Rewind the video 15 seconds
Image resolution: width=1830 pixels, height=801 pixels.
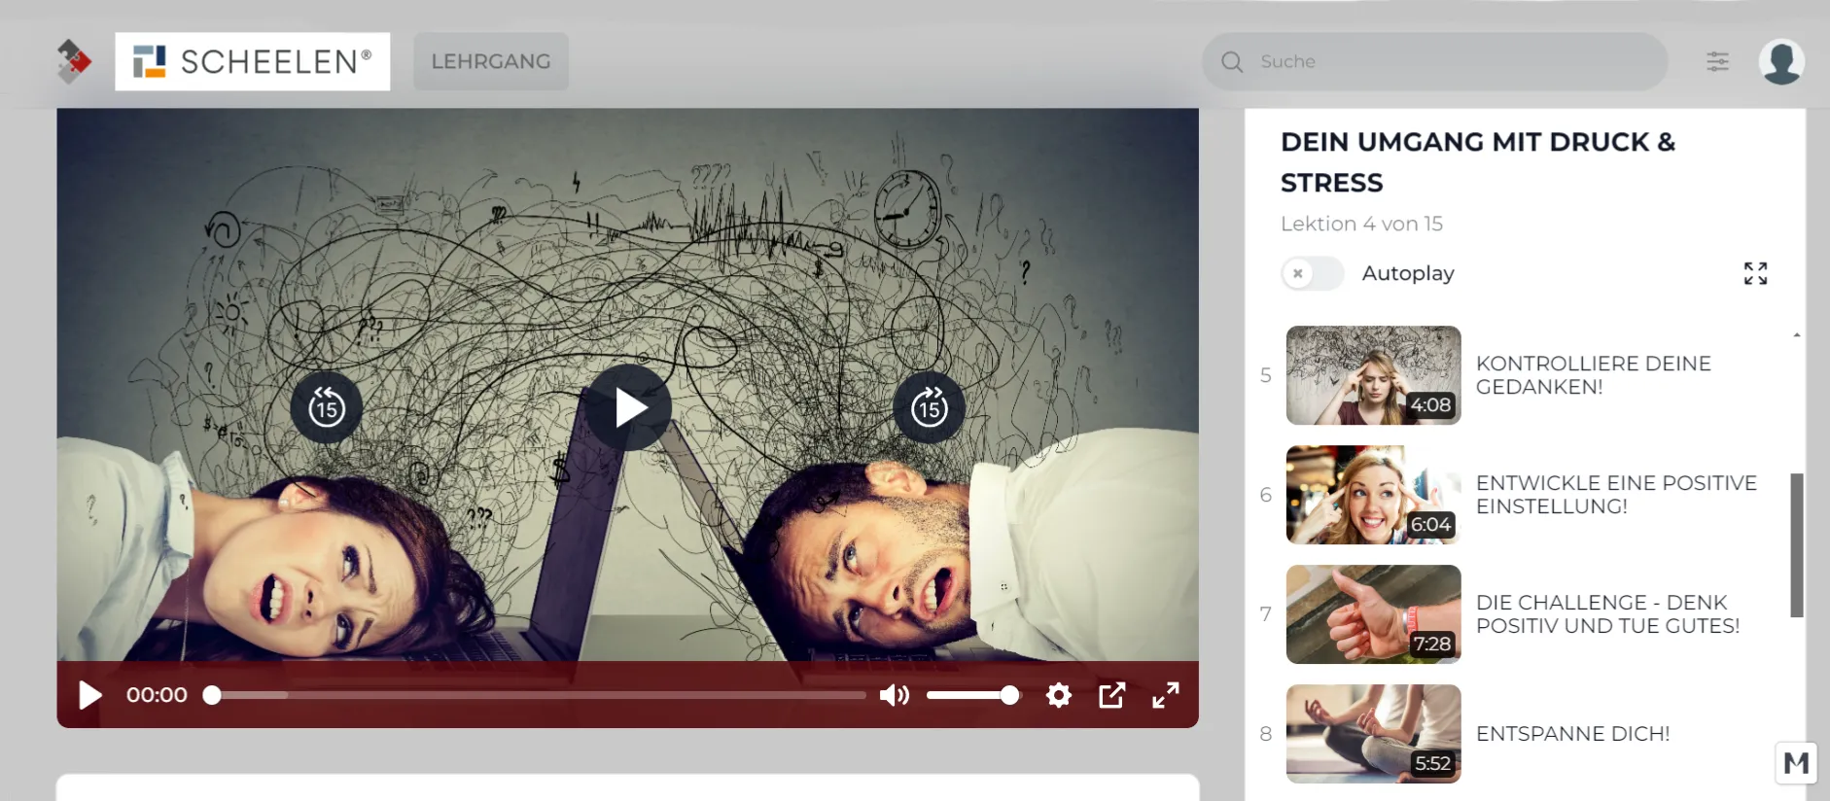327,407
